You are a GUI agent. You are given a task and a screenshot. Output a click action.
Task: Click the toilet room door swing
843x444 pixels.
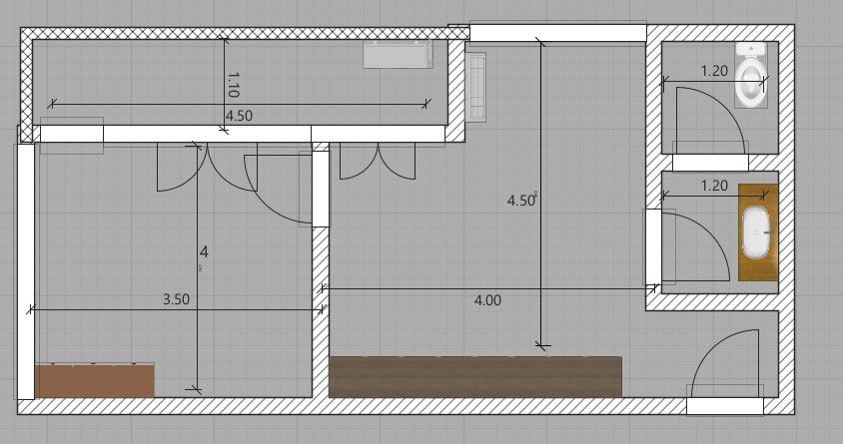point(709,118)
